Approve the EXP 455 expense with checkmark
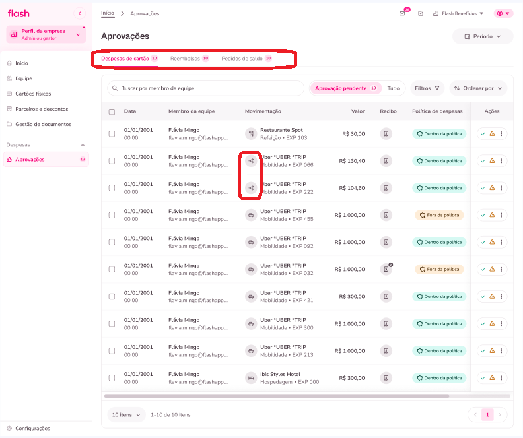 (483, 215)
